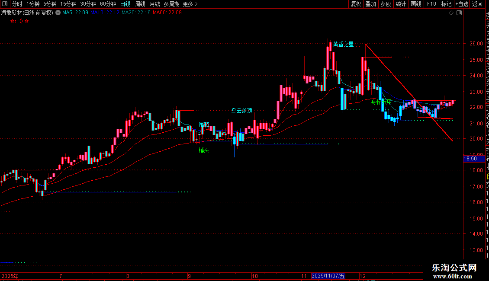Viewport: 489px width, 281px height.
Task: Click the 叠加 overlay button
Action: pos(371,4)
